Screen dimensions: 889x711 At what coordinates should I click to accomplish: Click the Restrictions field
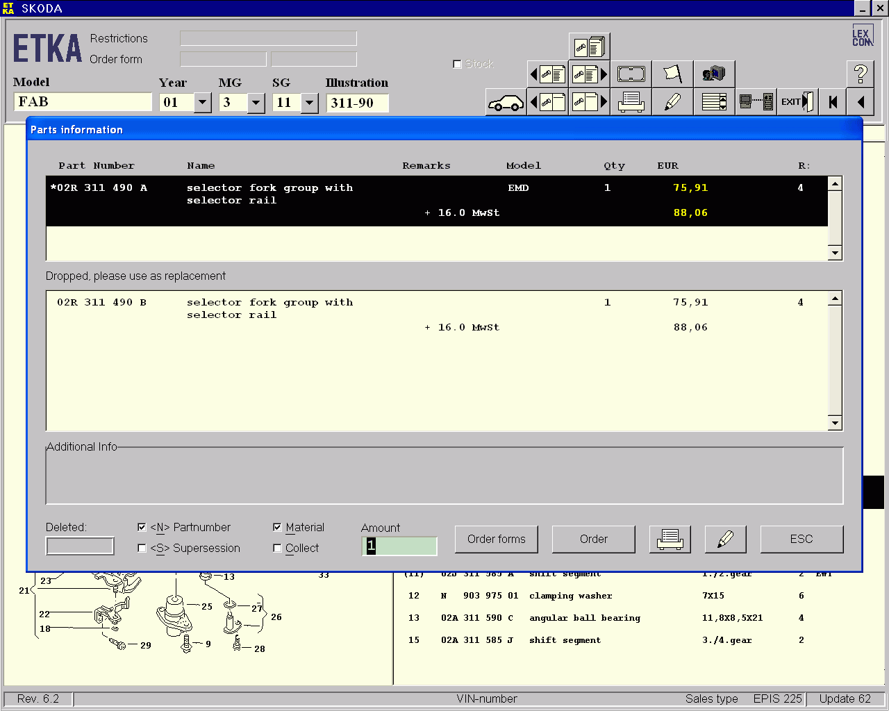coord(268,38)
